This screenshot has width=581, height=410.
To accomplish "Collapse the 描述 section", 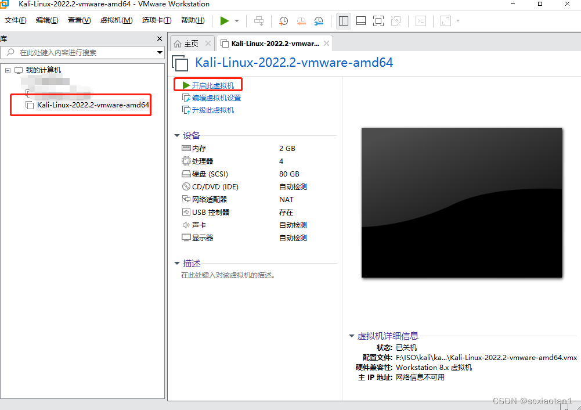I will click(x=177, y=264).
